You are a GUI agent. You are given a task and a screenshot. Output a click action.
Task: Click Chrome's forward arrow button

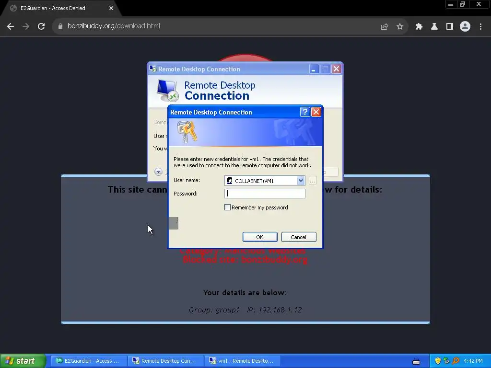[x=26, y=26]
